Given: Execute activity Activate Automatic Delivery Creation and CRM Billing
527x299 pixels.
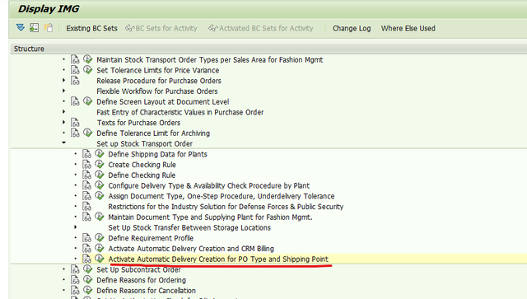Looking at the screenshot, I should (x=100, y=248).
